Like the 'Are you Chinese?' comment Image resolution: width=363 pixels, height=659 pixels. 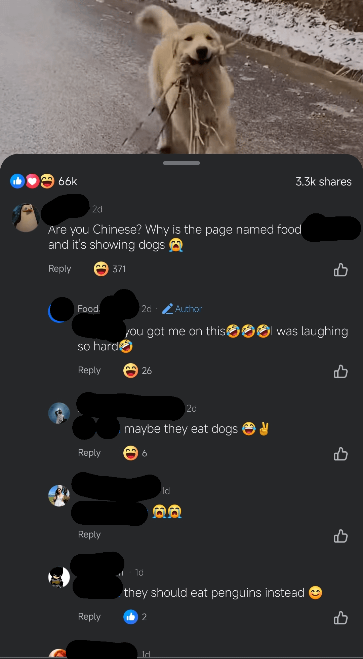click(340, 270)
